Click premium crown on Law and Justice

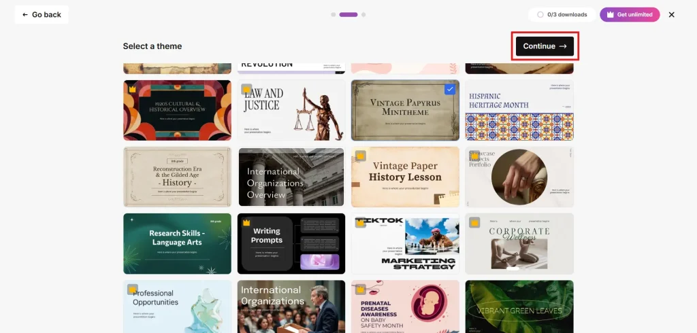point(246,89)
